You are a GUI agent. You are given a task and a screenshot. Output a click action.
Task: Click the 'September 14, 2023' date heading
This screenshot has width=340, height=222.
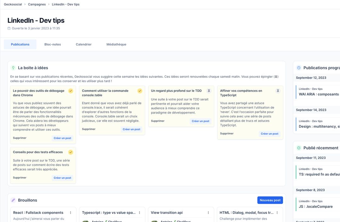point(311,110)
